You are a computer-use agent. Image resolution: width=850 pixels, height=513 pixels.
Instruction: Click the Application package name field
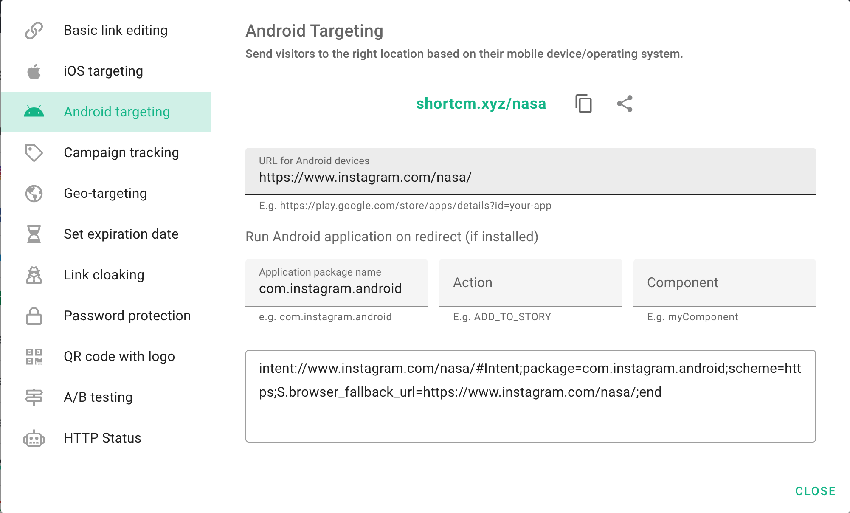pos(337,283)
